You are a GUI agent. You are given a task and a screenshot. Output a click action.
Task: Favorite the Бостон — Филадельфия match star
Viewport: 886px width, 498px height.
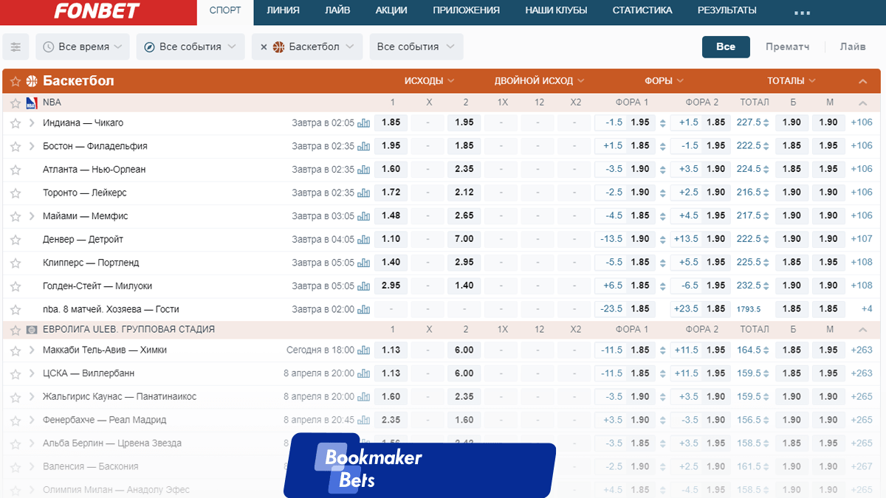(x=16, y=146)
